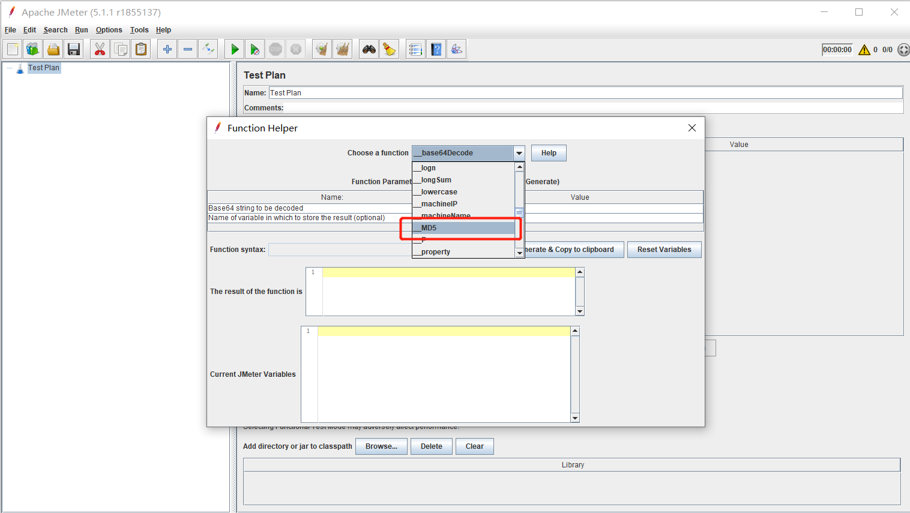Click the Paste clipboard toolbar icon
The width and height of the screenshot is (910, 513).
coord(141,49)
